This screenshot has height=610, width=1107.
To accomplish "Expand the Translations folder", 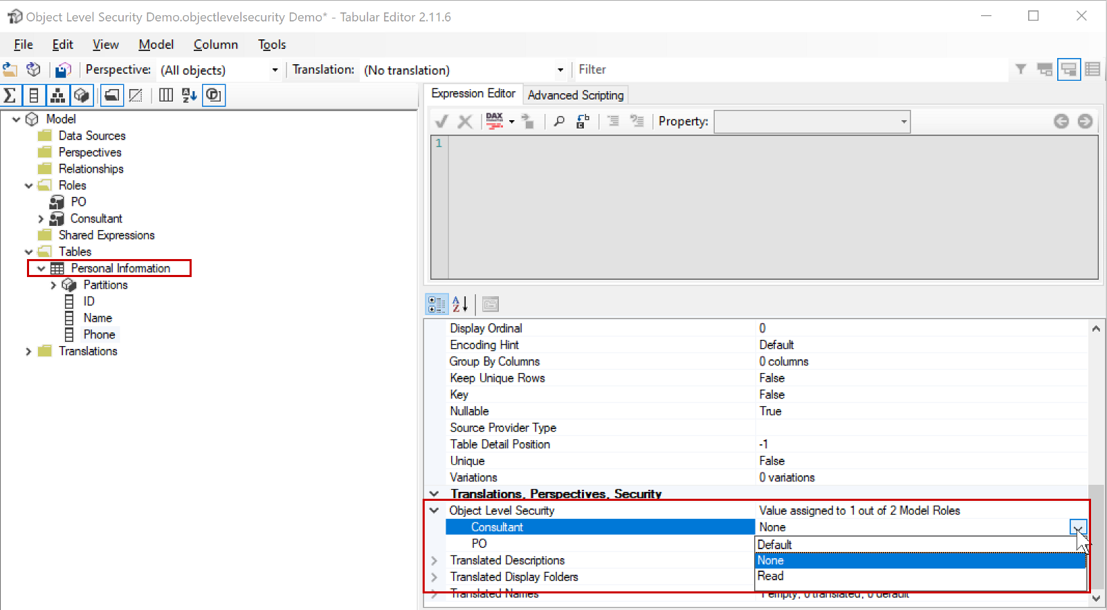I will tap(28, 352).
